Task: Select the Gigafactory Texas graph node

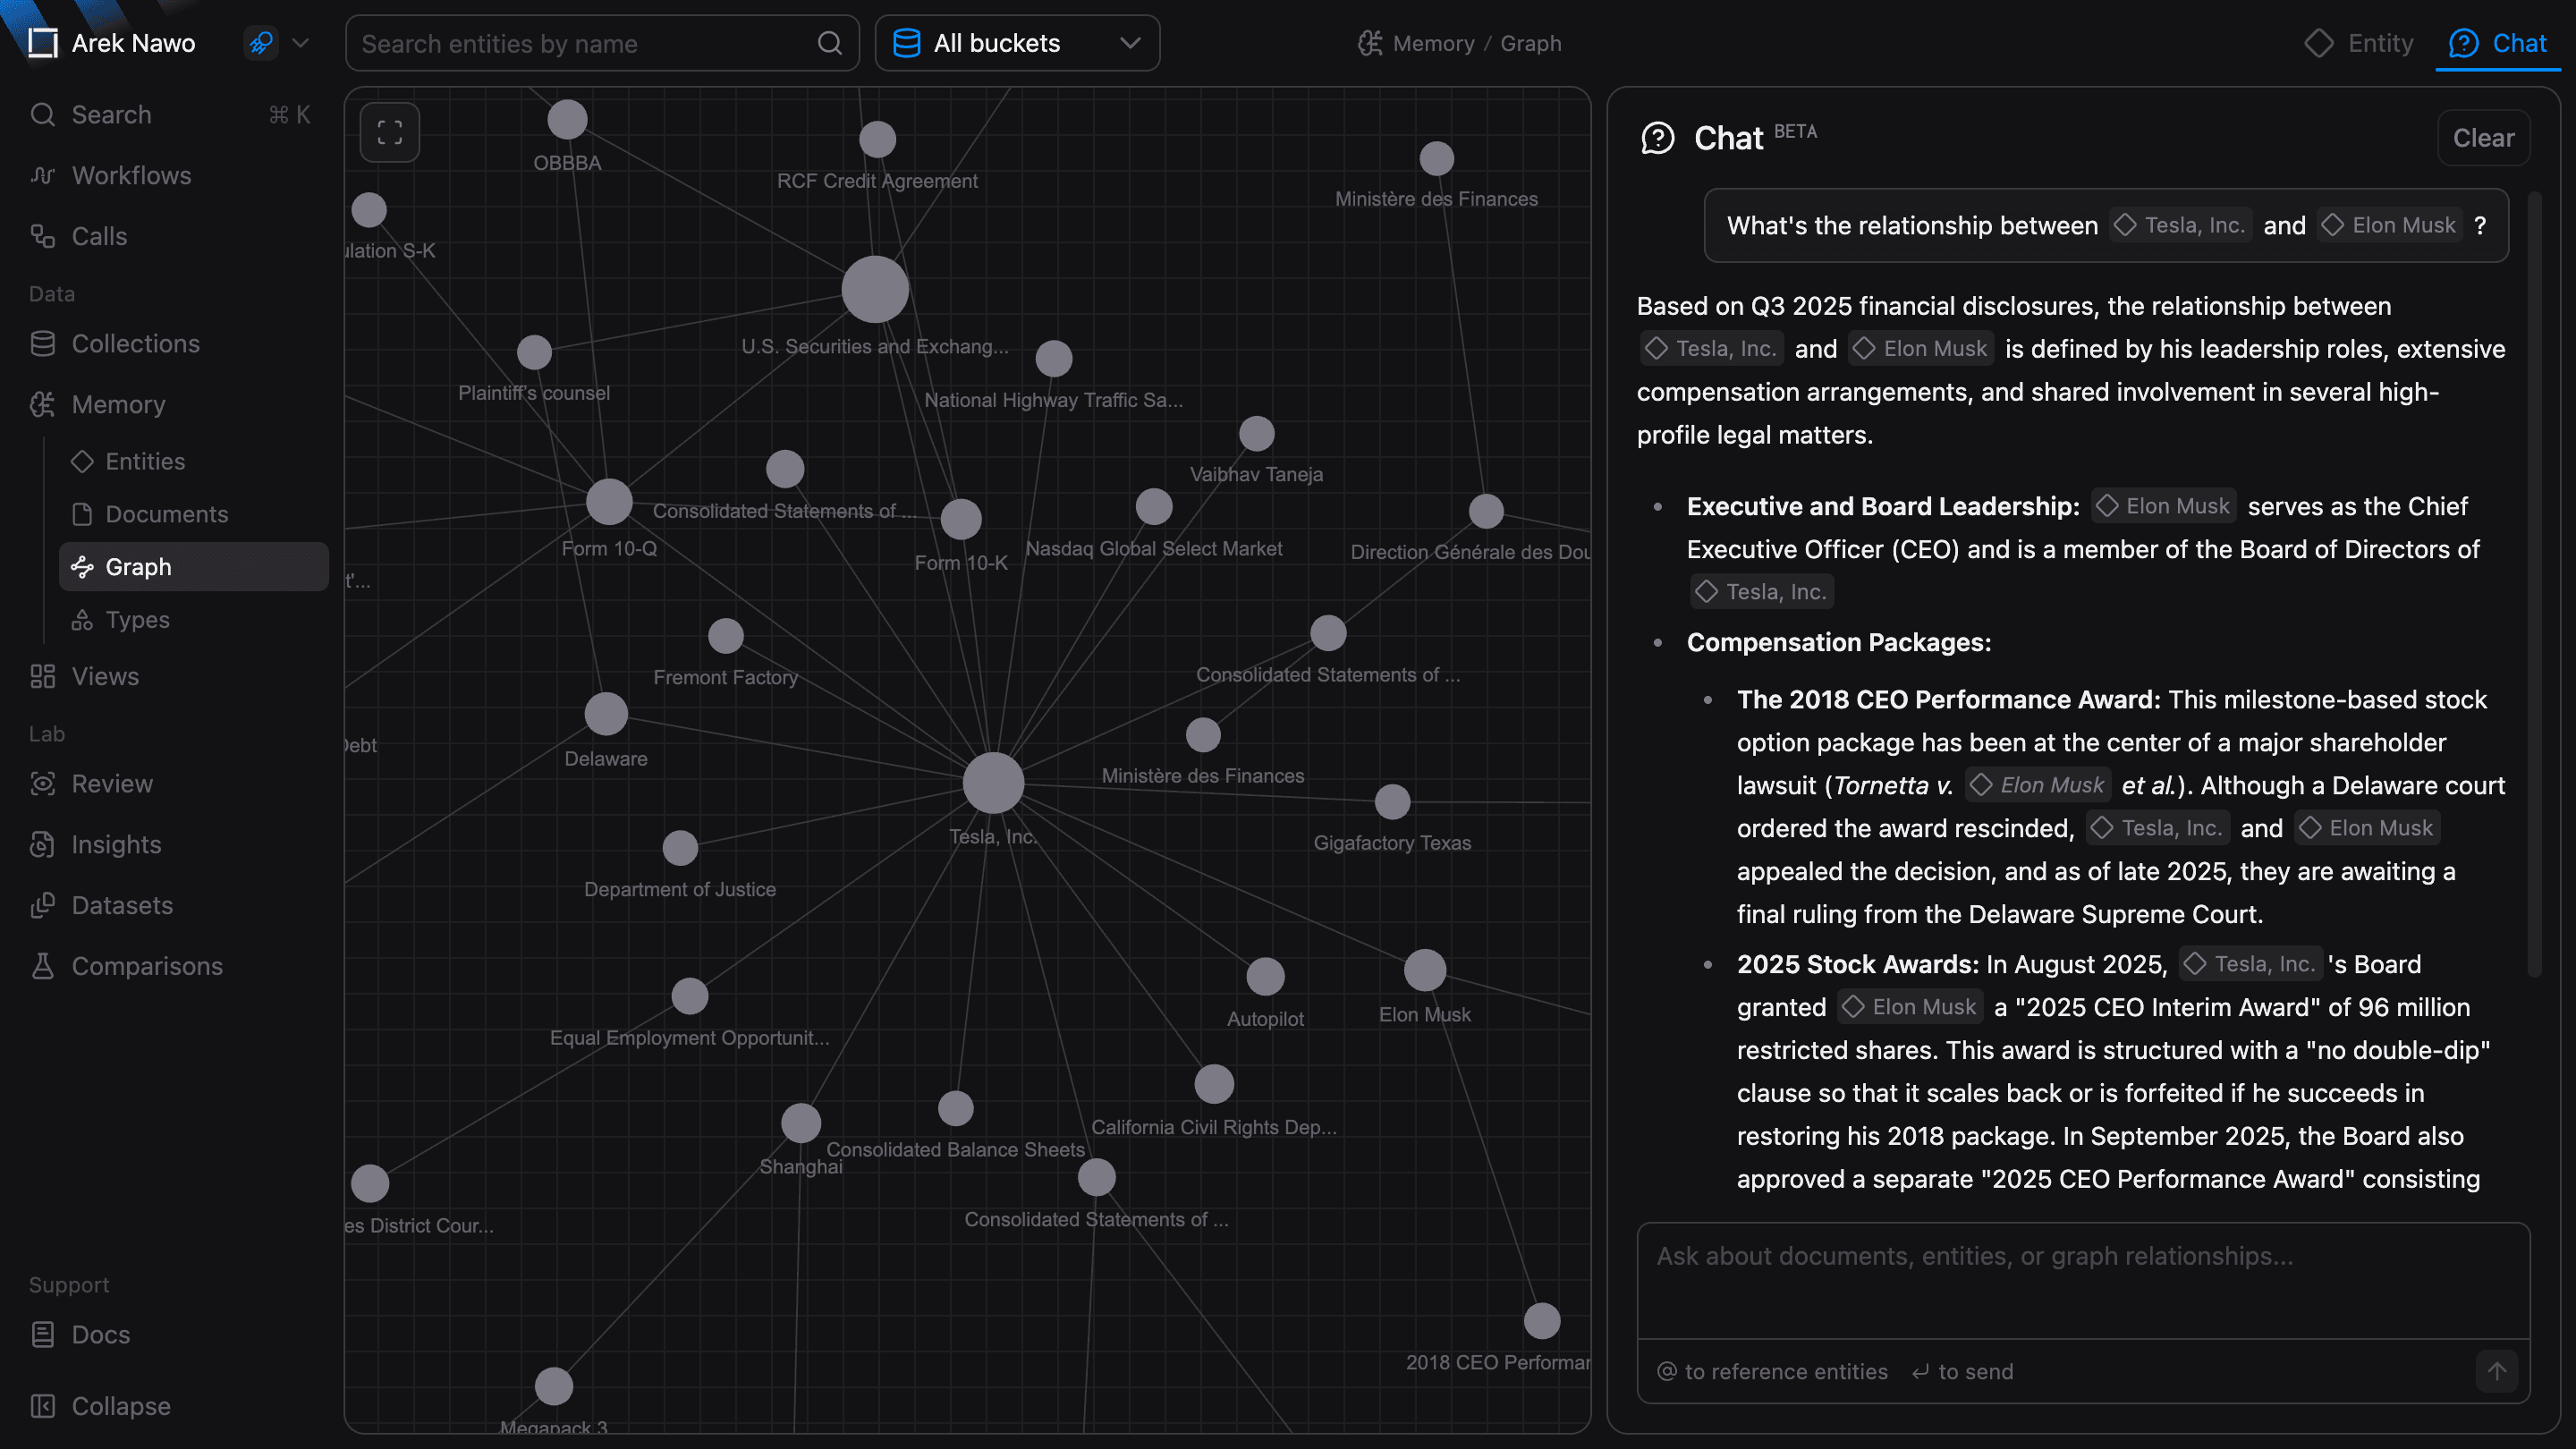Action: pyautogui.click(x=1392, y=802)
